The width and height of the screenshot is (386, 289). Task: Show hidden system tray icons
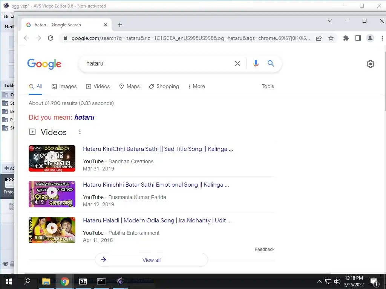pos(319,281)
